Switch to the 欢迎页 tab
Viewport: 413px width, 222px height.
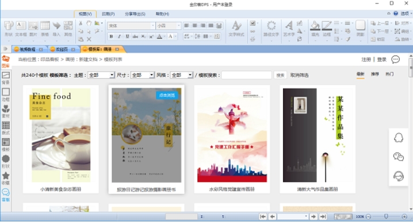pyautogui.click(x=62, y=49)
